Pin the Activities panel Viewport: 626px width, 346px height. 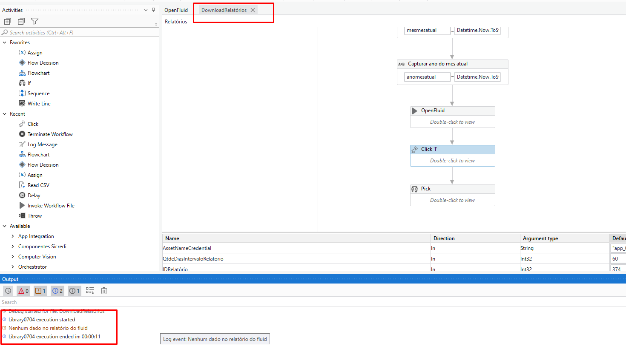[x=153, y=9]
